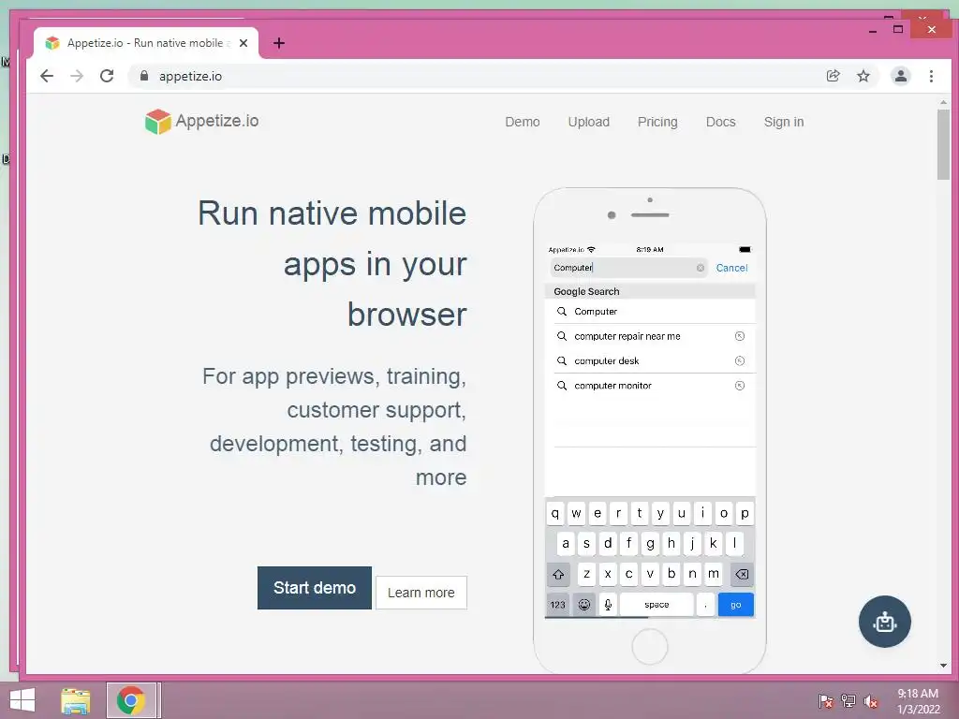Reload the appetize.io page
This screenshot has width=959, height=719.
pos(107,76)
